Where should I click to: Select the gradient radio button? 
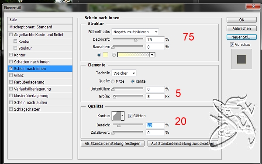point(114,55)
